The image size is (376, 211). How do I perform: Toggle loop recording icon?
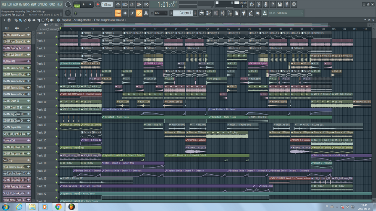(146, 4)
